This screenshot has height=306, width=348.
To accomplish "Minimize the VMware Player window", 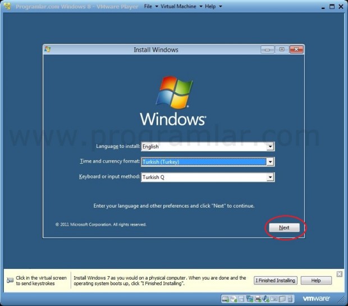I will click(323, 7).
